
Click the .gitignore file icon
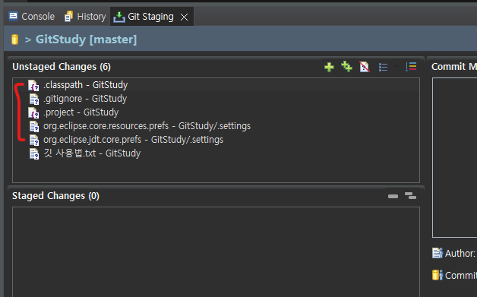coord(34,100)
